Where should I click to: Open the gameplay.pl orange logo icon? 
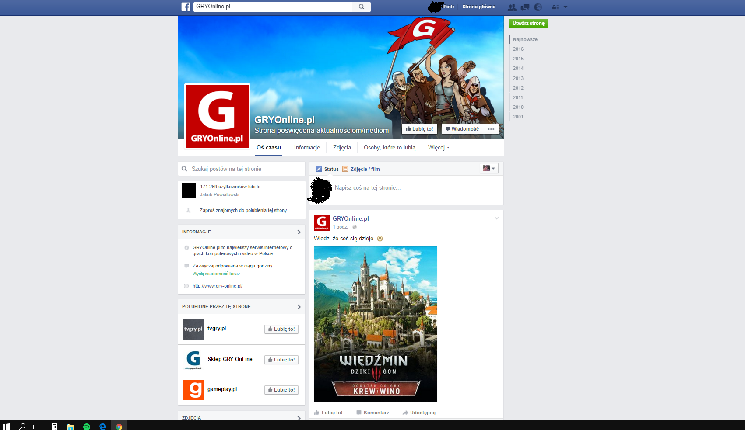coord(193,390)
